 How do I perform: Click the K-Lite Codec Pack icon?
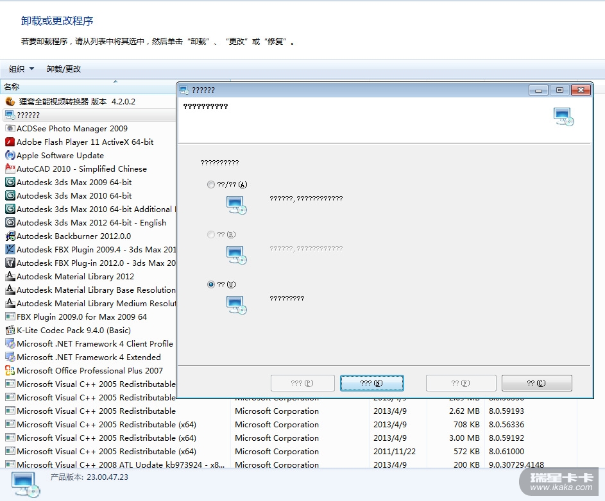pyautogui.click(x=10, y=331)
